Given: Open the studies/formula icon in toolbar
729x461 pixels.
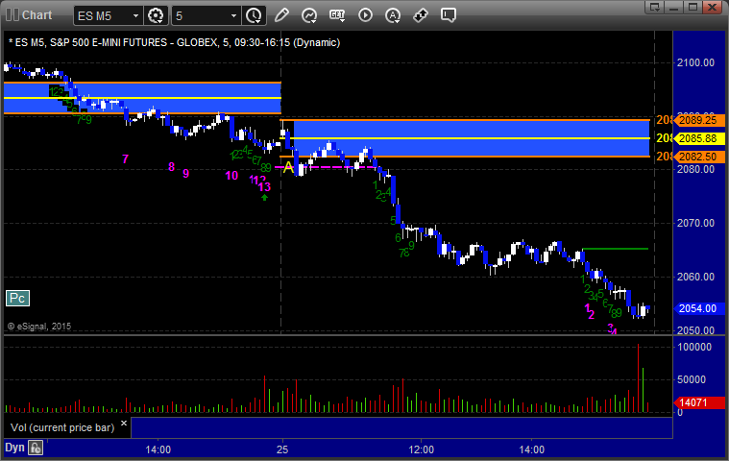Looking at the screenshot, I should coord(309,15).
